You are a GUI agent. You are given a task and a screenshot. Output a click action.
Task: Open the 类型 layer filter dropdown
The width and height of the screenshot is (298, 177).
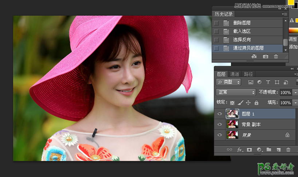(x=228, y=82)
